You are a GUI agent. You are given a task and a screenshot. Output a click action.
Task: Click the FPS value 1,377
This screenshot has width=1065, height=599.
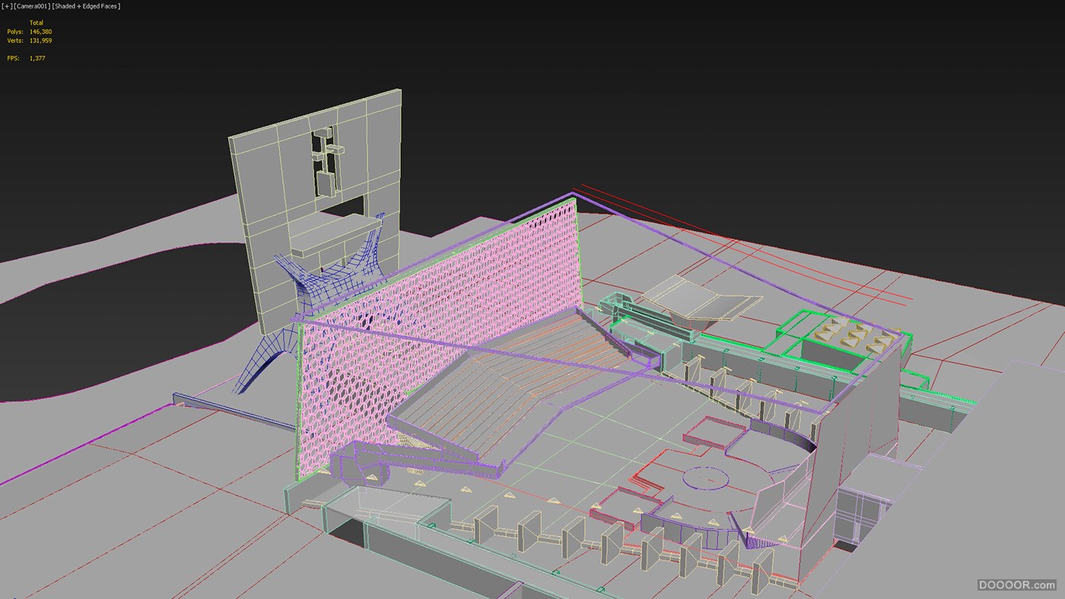coord(37,58)
